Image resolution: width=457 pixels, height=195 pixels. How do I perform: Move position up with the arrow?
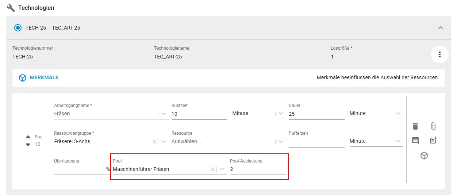pos(28,137)
